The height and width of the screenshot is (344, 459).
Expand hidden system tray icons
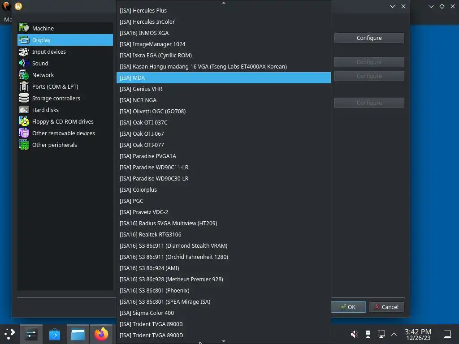[394, 334]
